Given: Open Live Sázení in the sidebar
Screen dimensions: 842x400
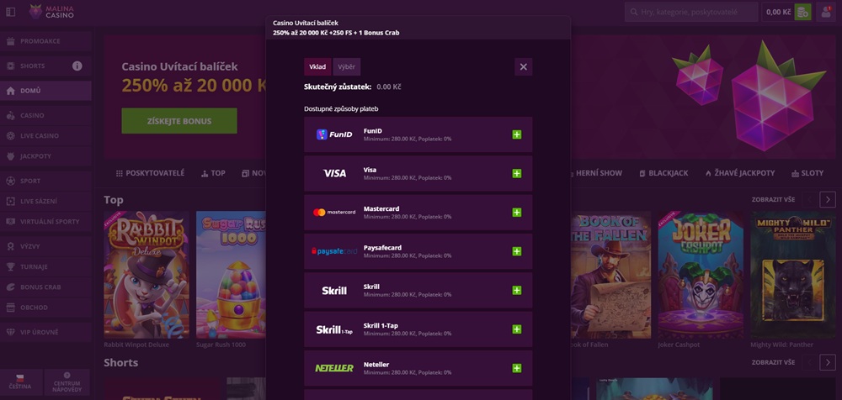Looking at the screenshot, I should point(45,201).
